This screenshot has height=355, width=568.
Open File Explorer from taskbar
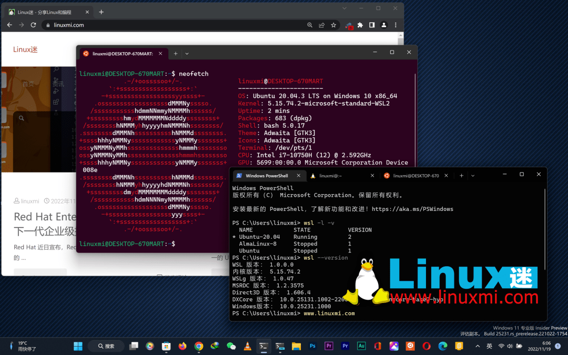click(x=296, y=346)
